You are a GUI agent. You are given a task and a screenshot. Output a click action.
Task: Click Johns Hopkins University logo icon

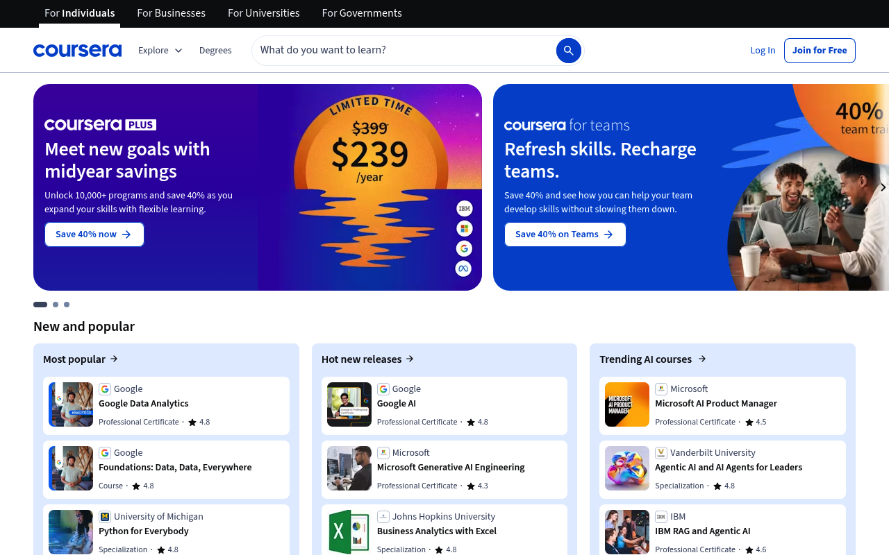(x=383, y=517)
